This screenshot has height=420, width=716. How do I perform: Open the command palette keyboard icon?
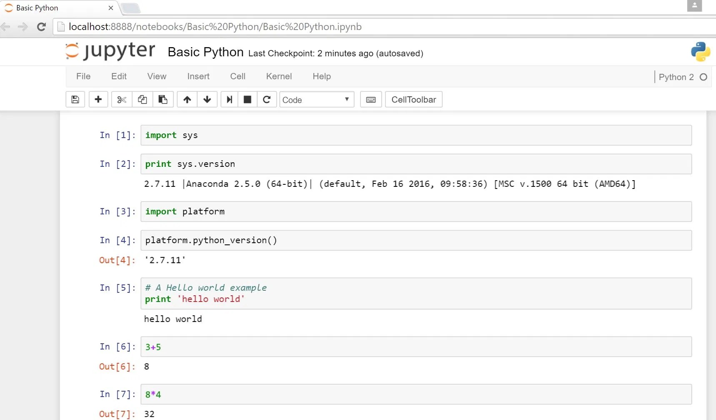[371, 100]
